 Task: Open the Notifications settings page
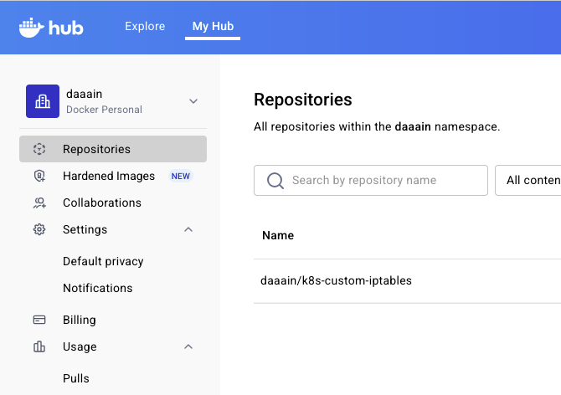[97, 288]
